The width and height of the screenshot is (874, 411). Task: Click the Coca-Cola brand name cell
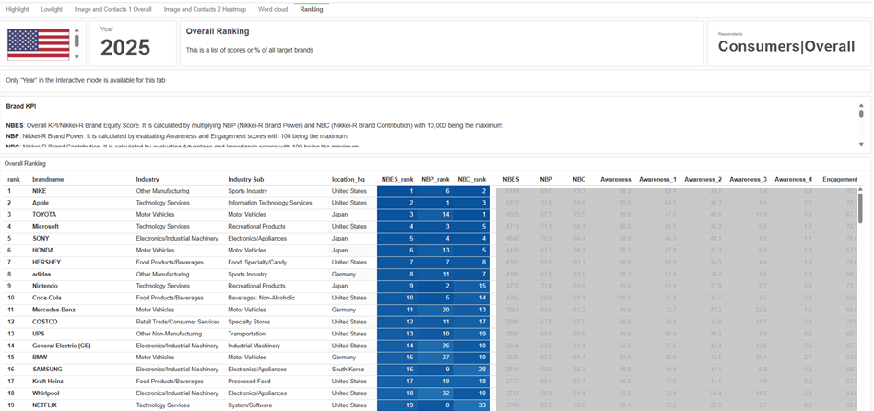coord(49,298)
